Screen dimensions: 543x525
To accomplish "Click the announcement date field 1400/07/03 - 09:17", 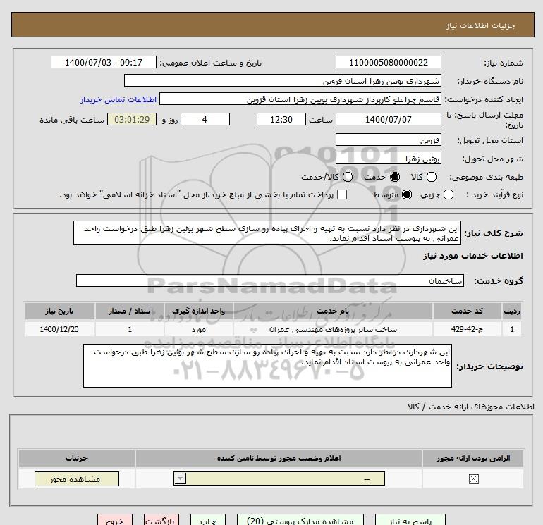I will click(104, 62).
